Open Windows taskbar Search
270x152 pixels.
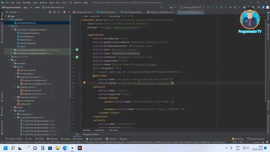(x=13, y=148)
